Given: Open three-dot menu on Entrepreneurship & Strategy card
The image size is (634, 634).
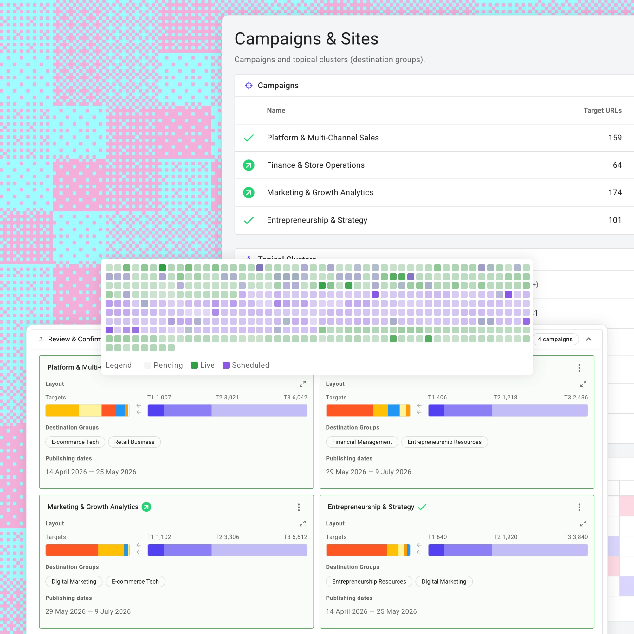Looking at the screenshot, I should click(x=579, y=507).
